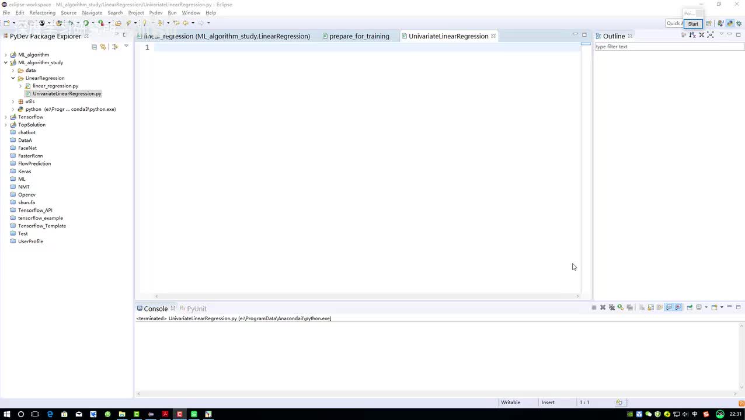The image size is (745, 420).
Task: Click Remove All Terminated Launches icon
Action: (x=612, y=307)
